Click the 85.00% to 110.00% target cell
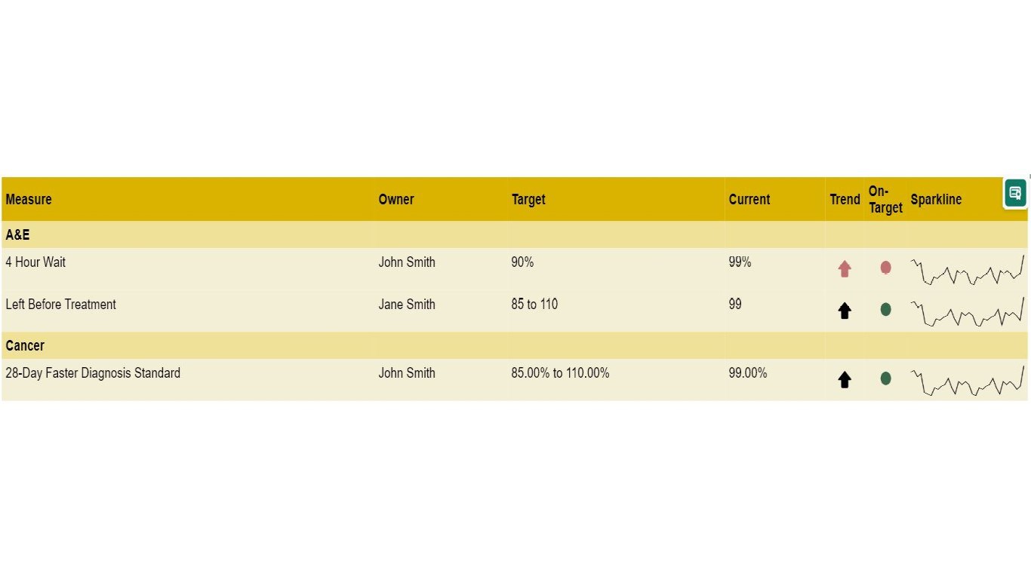Screen dimensions: 1031x579 tap(560, 372)
